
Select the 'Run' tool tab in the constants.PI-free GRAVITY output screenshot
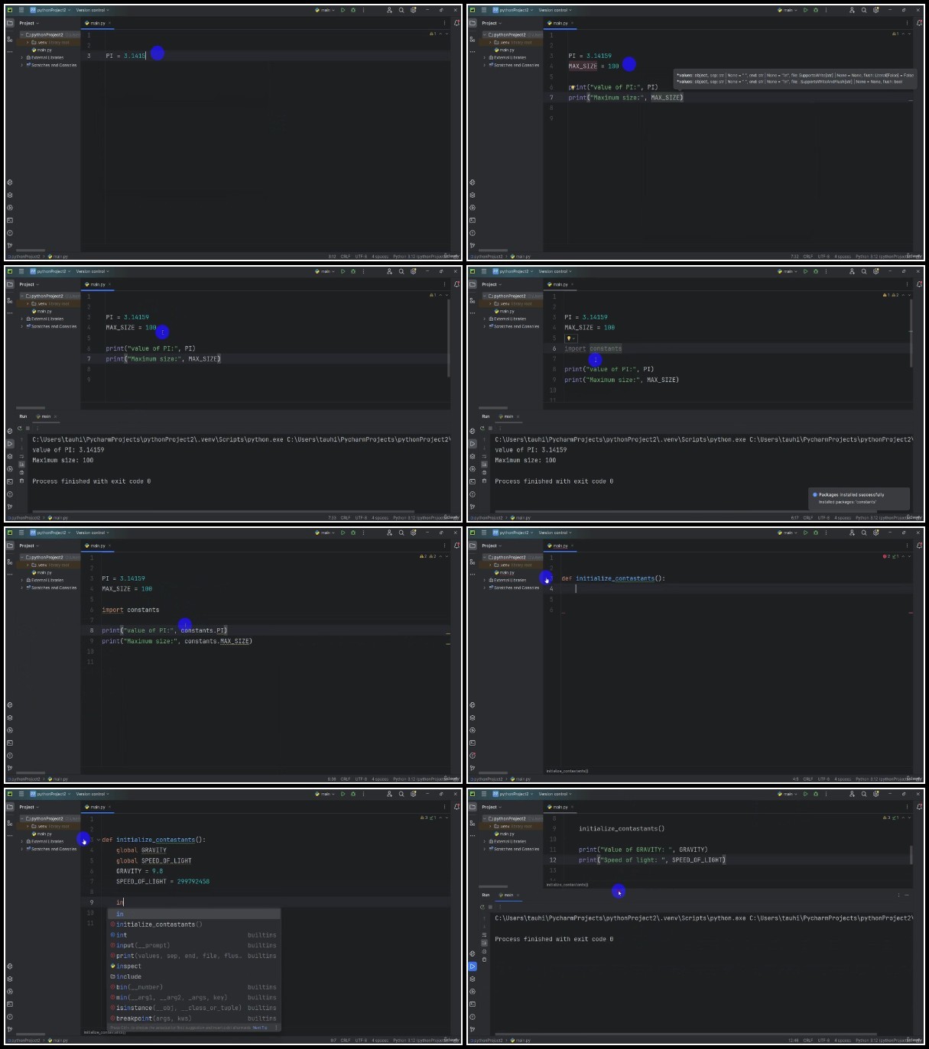pyautogui.click(x=486, y=895)
